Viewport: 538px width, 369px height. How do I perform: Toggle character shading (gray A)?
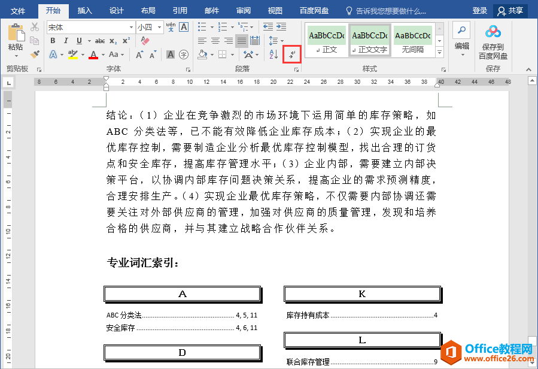[171, 55]
